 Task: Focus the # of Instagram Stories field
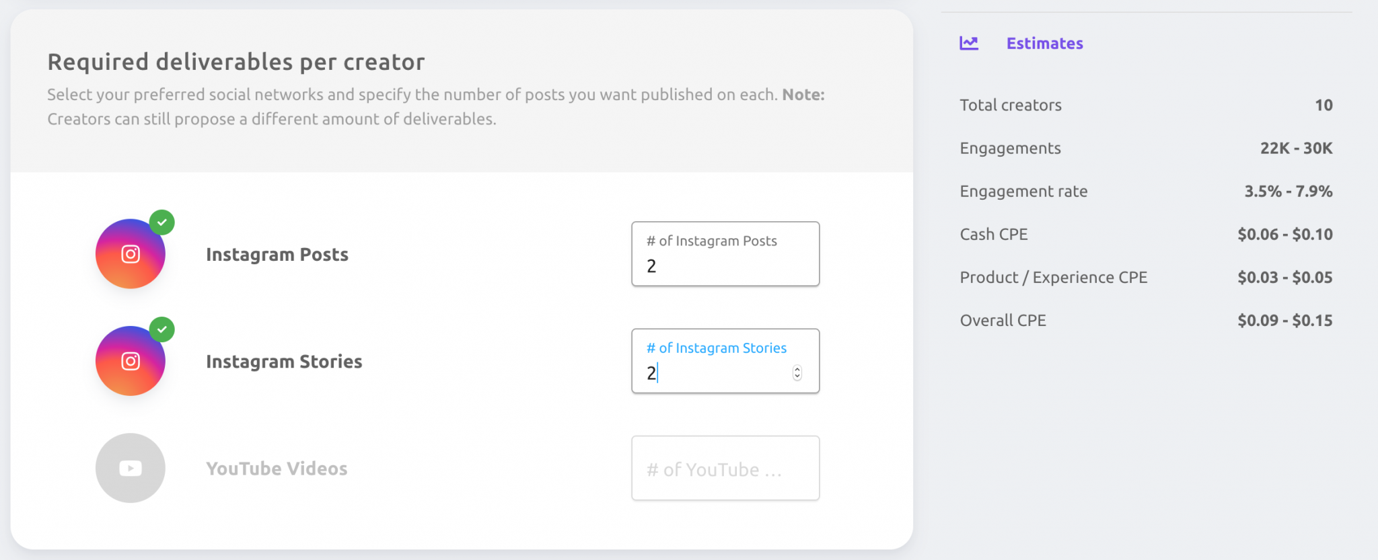tap(725, 361)
